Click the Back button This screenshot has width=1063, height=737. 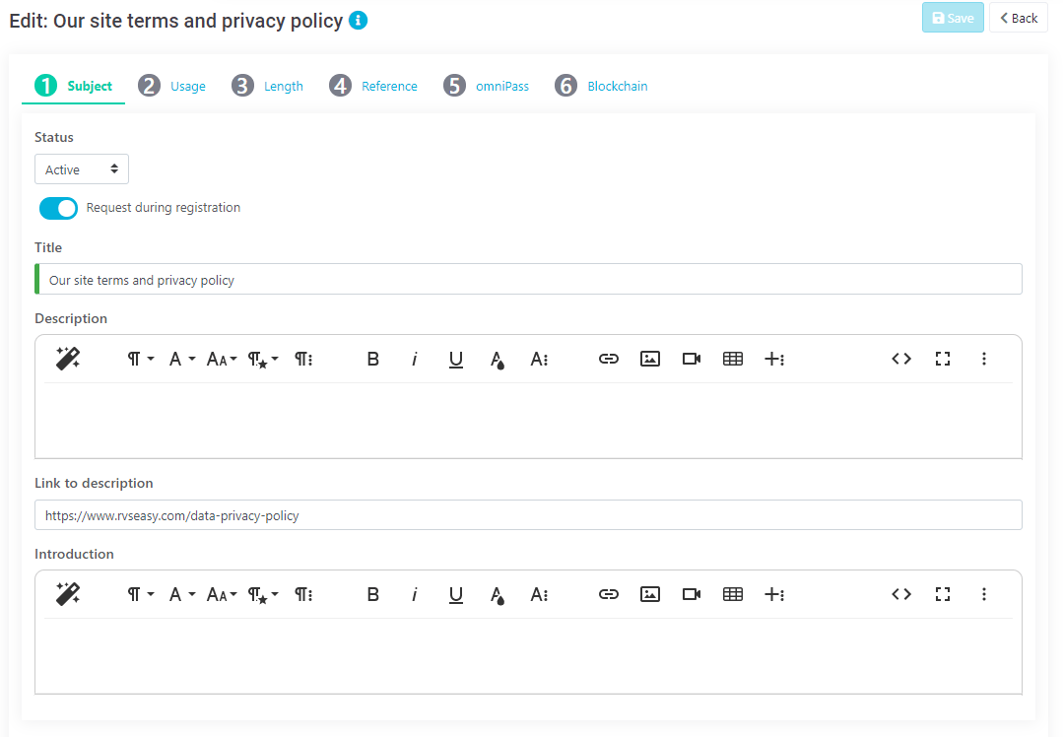1018,17
